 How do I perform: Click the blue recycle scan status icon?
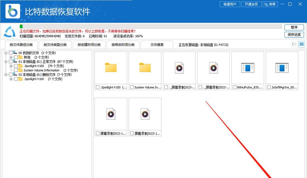[9, 31]
